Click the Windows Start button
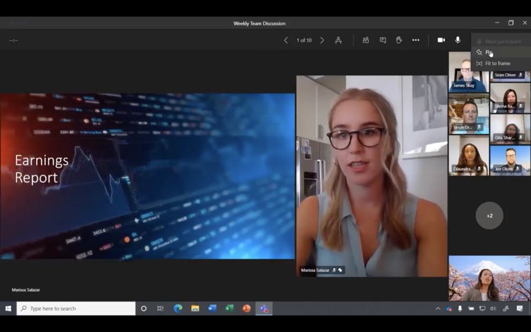Viewport: 531px width, 332px height. pos(8,308)
